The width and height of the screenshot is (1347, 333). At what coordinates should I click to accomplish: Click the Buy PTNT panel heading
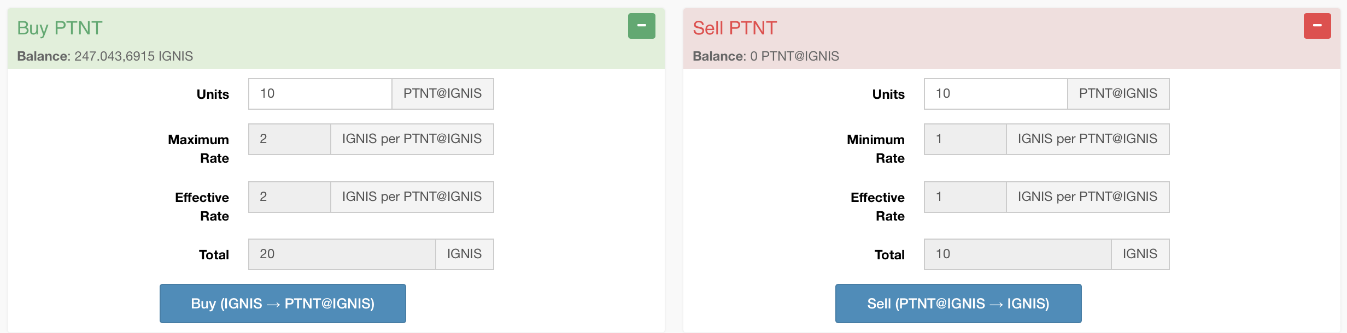[60, 28]
